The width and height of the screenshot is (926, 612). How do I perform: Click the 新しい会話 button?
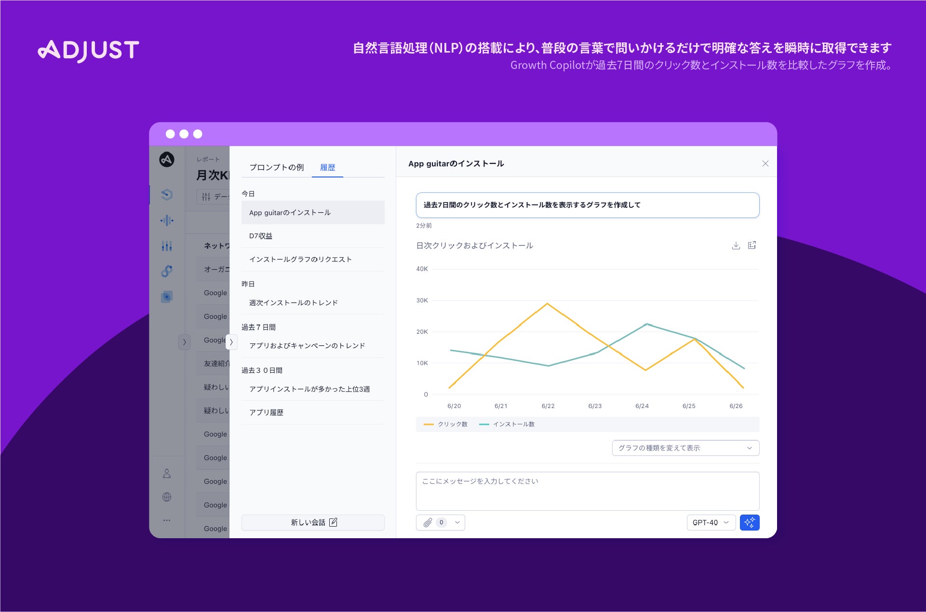[x=313, y=522]
